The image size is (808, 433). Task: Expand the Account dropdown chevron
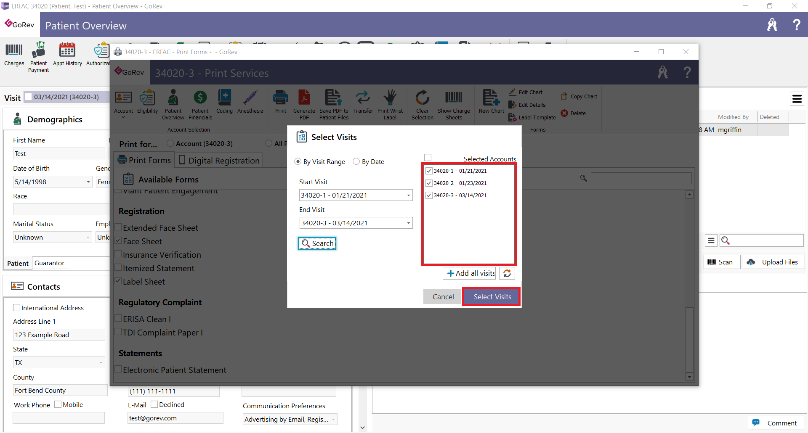[123, 118]
